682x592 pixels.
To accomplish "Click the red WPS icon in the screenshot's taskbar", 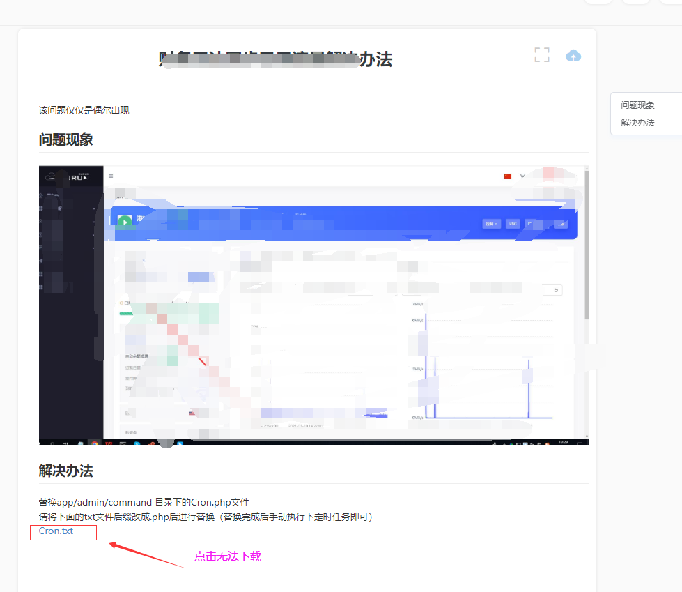I will [x=109, y=443].
